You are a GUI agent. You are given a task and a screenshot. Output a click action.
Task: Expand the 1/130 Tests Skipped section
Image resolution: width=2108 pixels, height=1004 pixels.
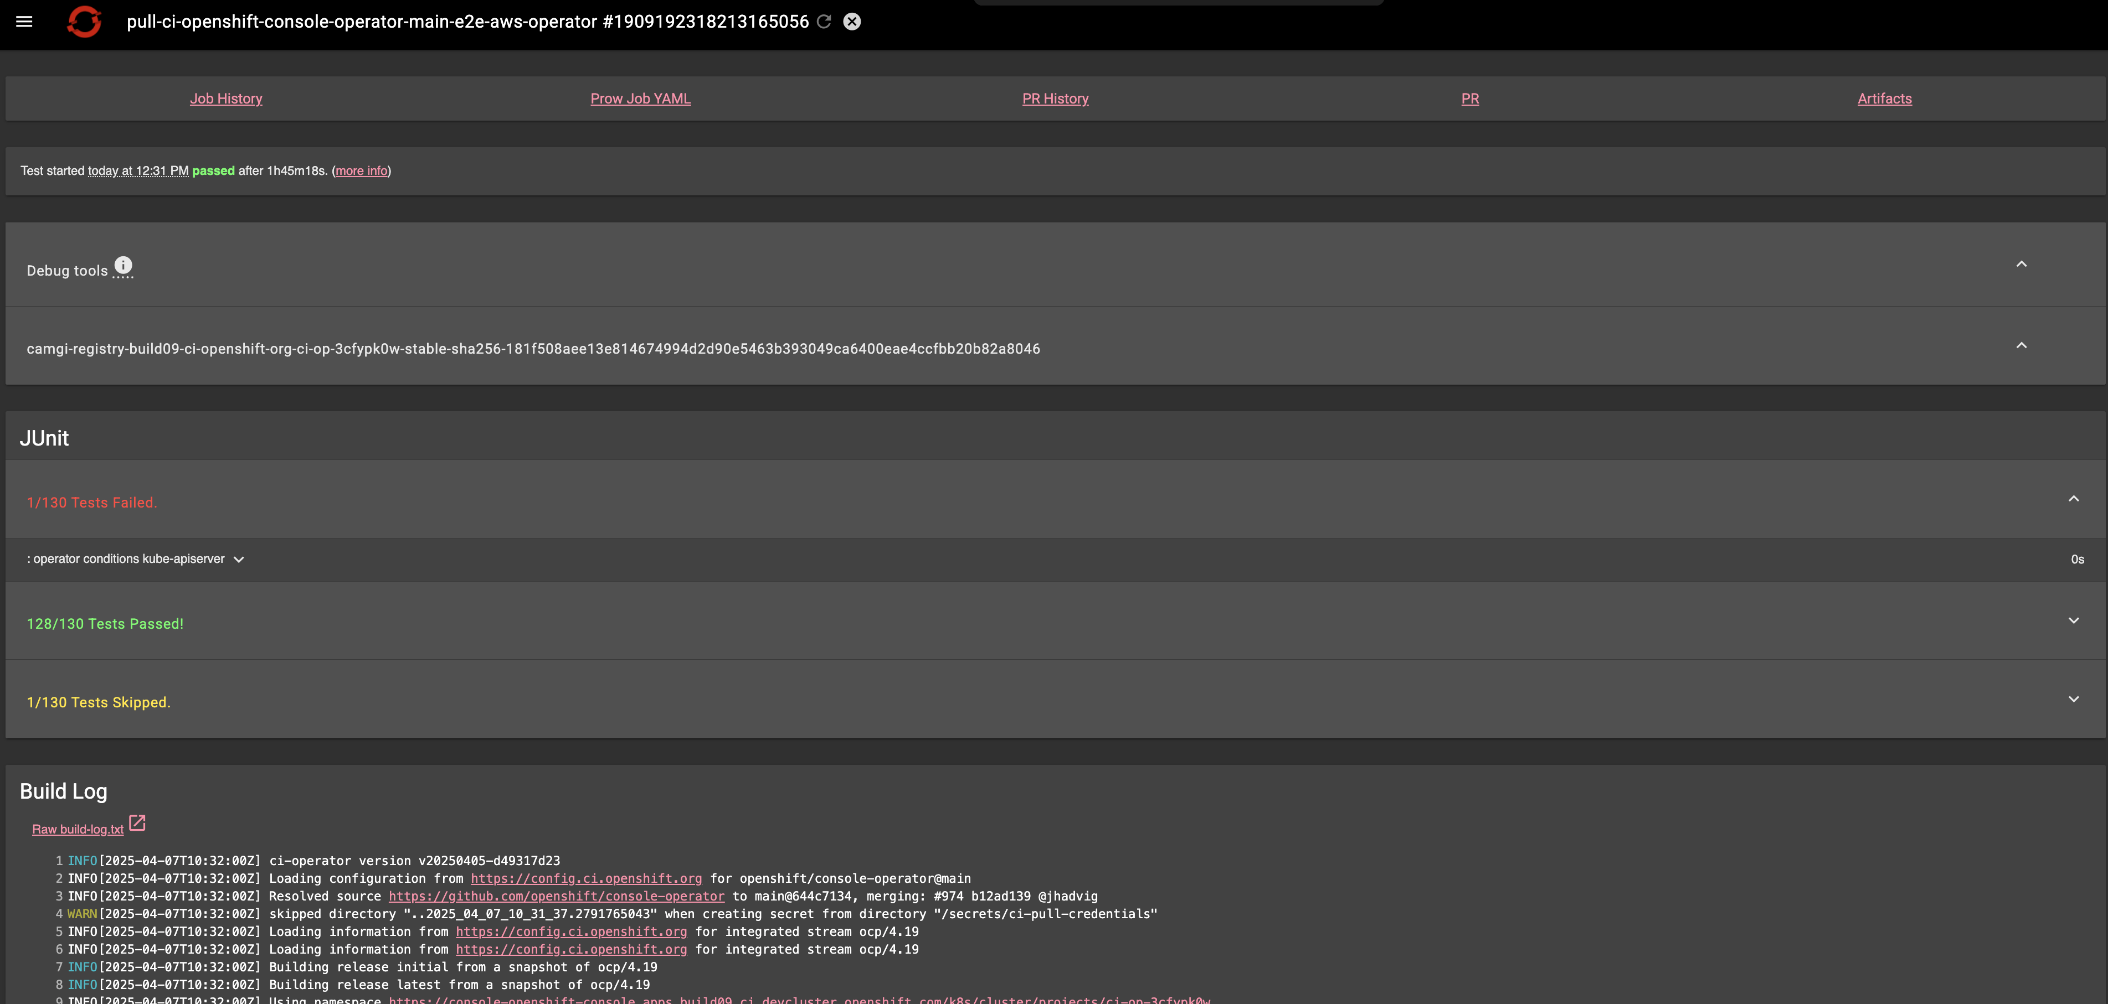click(2073, 699)
